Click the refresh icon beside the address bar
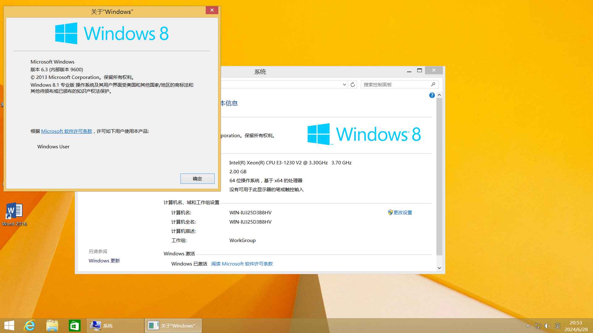 pos(353,84)
